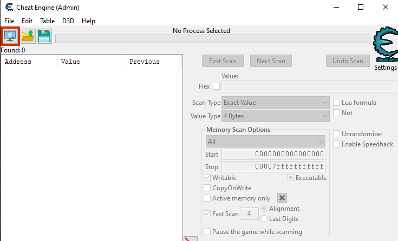
Task: Click the Undo Scan button
Action: tap(348, 61)
